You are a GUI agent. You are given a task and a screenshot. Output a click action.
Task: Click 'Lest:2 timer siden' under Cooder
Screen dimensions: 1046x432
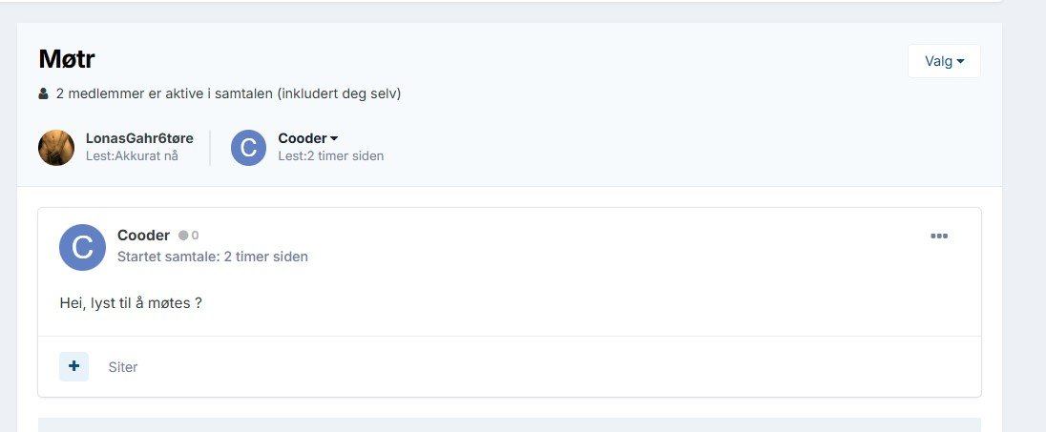[x=331, y=156]
